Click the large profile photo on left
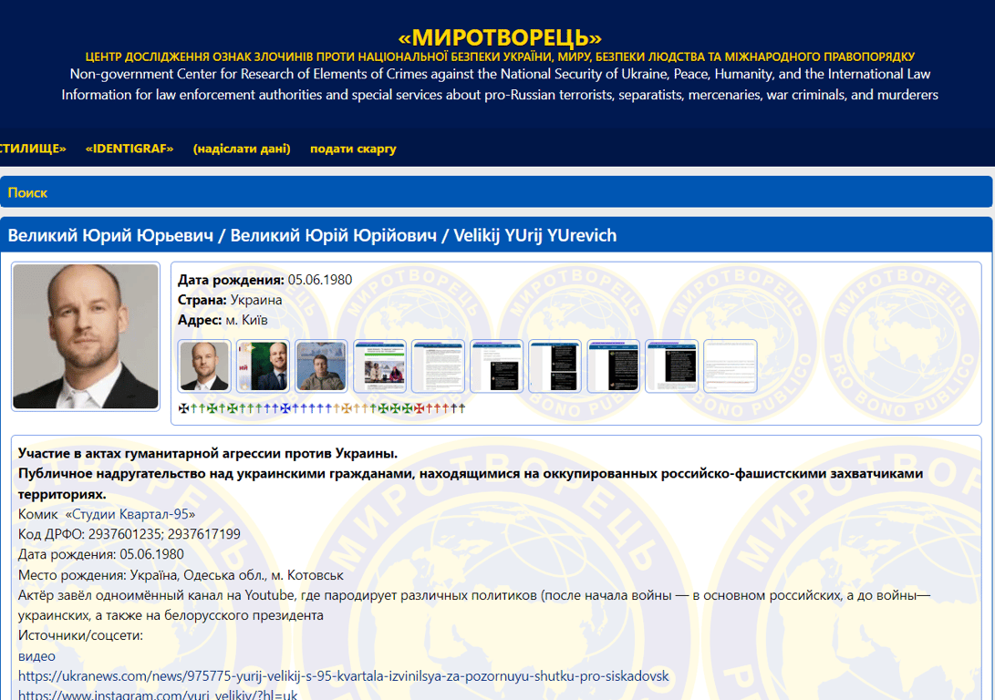This screenshot has height=700, width=995. point(86,336)
